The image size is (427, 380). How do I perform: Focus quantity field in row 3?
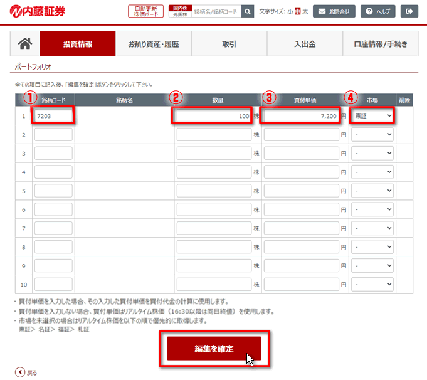214,154
